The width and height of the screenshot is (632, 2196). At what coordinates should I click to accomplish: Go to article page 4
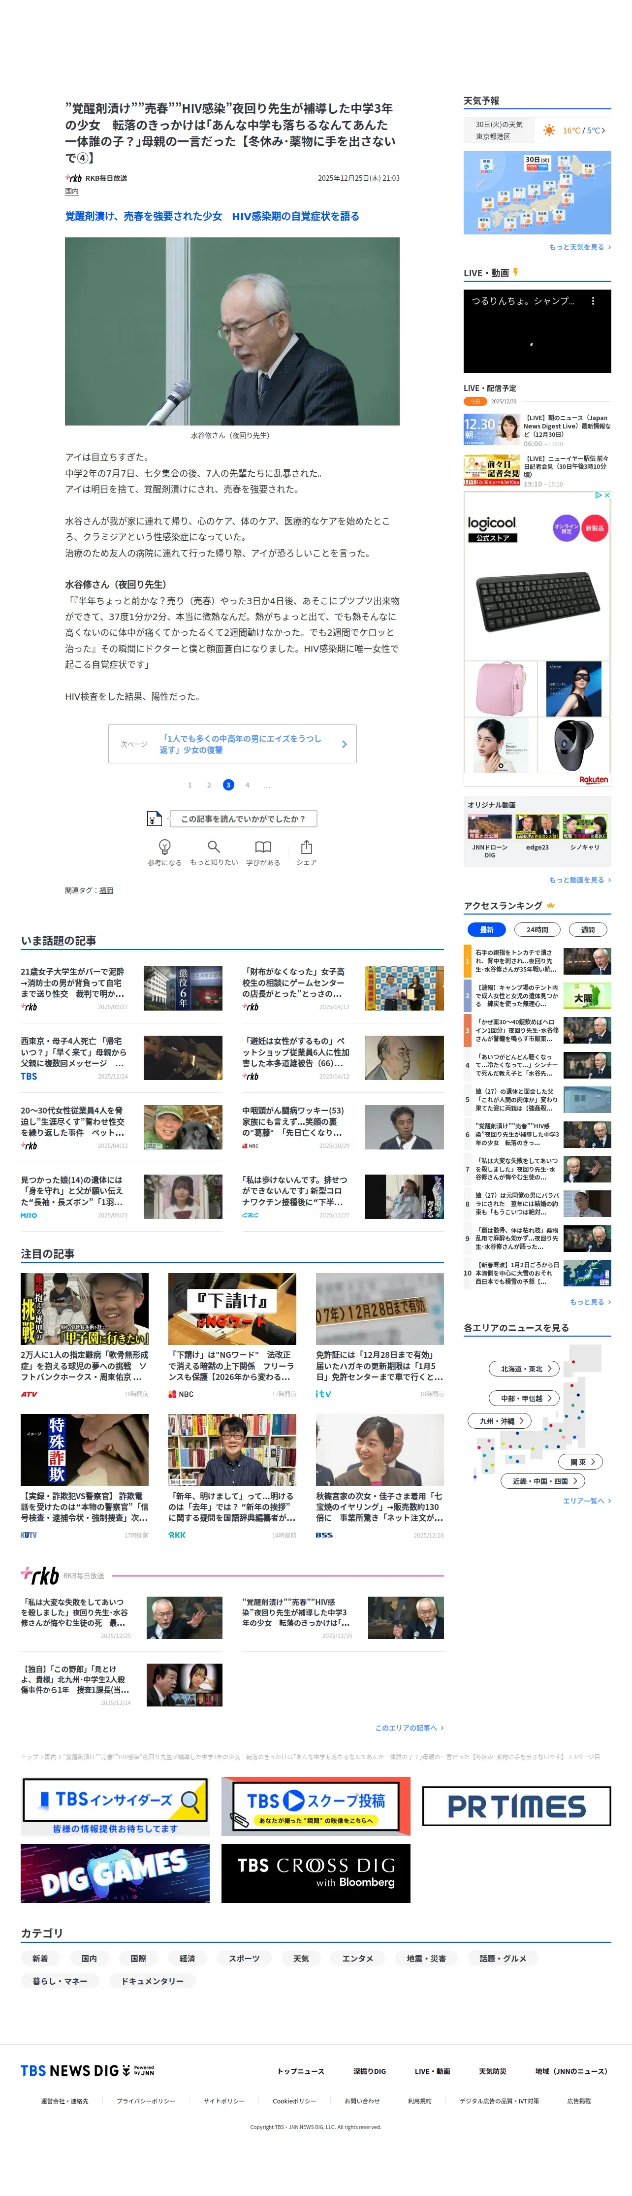pyautogui.click(x=247, y=784)
